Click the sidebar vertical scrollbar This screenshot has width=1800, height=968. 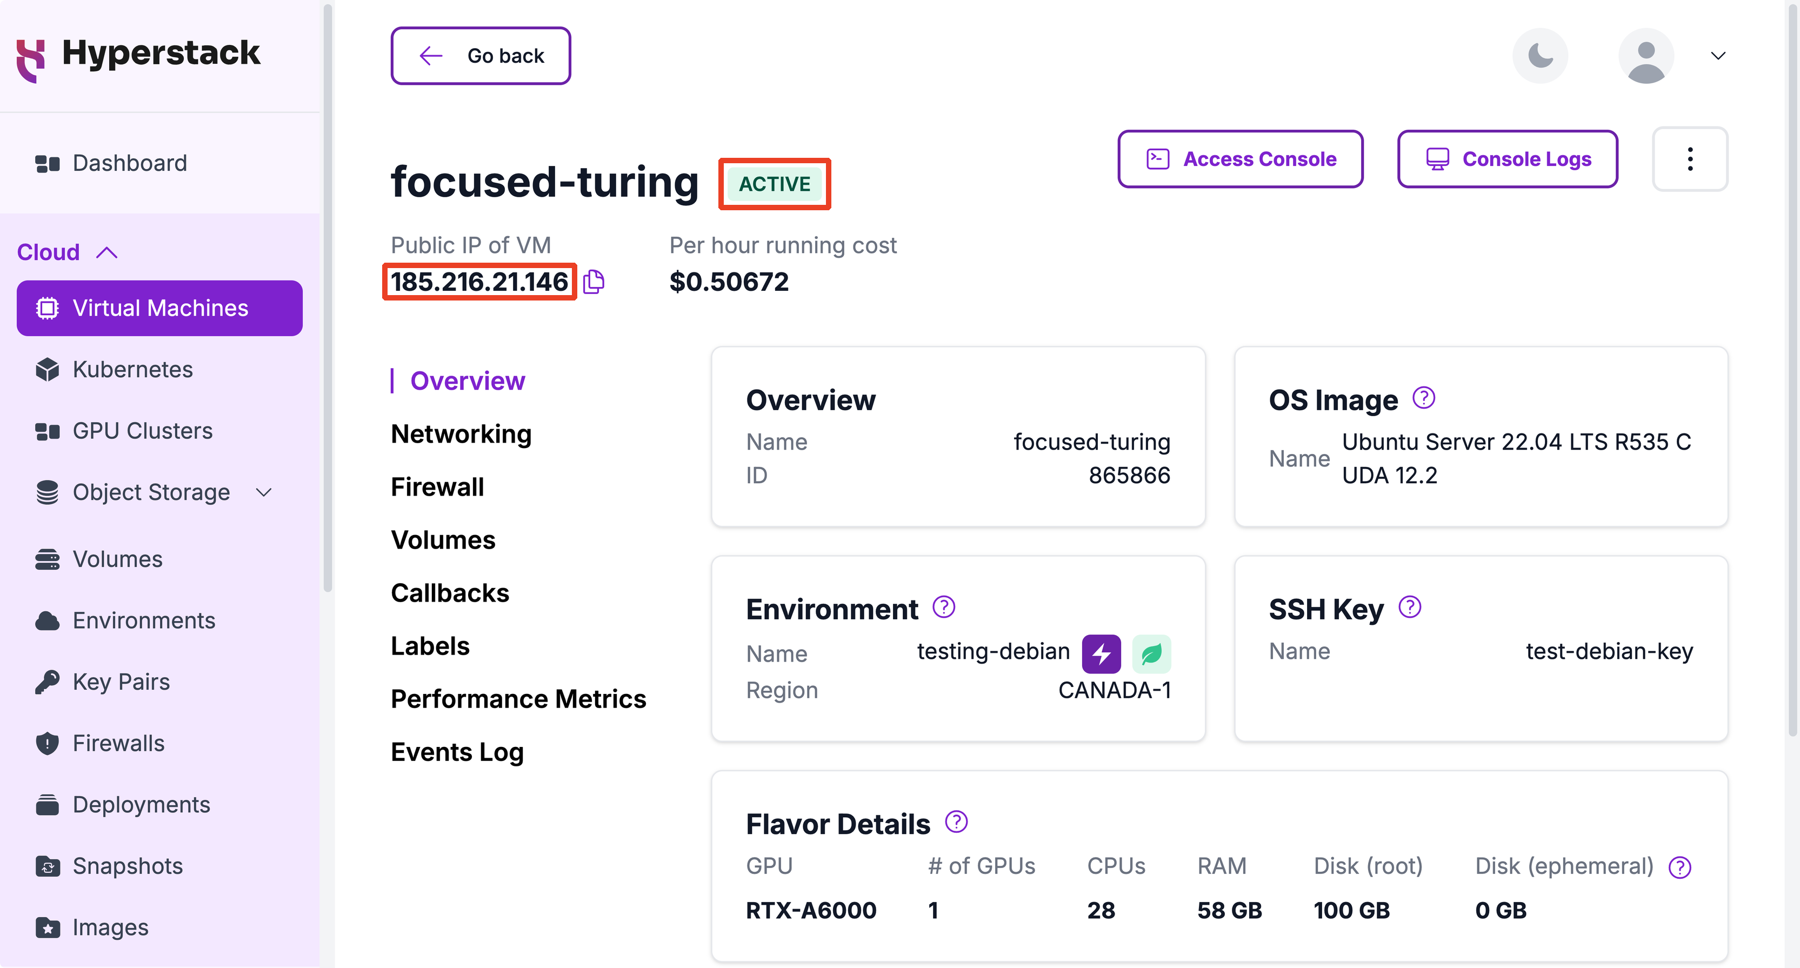pyautogui.click(x=328, y=299)
